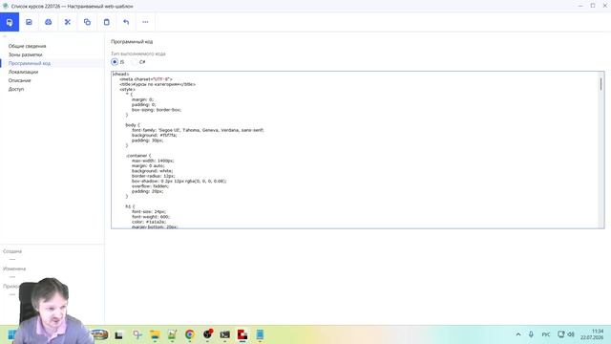The height and width of the screenshot is (344, 611).
Task: Open File Explorer from the taskbar
Action: click(155, 334)
